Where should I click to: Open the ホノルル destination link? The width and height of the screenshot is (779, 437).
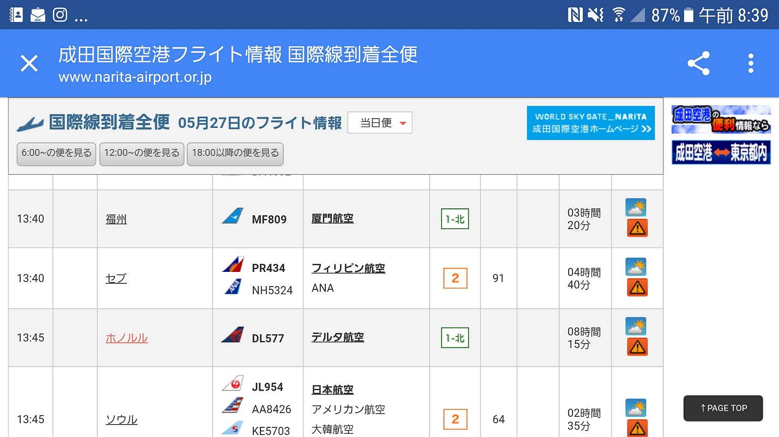coord(127,338)
